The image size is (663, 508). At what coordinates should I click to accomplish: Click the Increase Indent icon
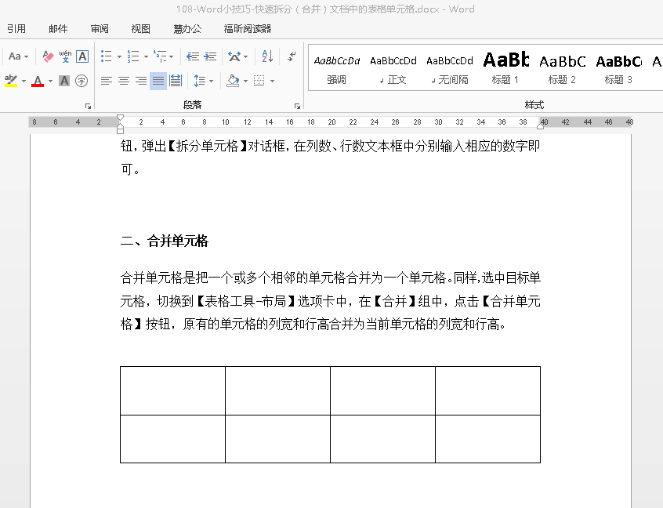pyautogui.click(x=210, y=56)
